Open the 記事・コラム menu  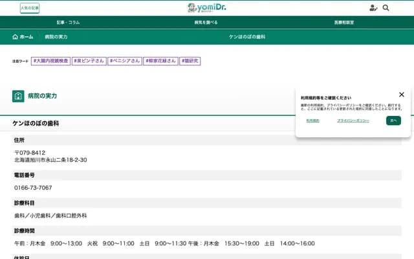click(68, 22)
